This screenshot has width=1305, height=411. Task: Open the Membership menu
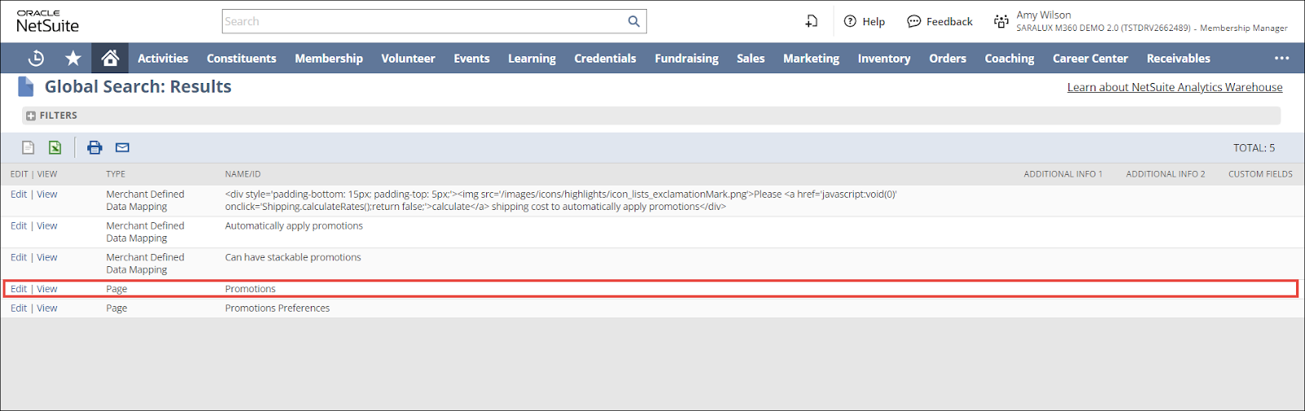tap(329, 59)
